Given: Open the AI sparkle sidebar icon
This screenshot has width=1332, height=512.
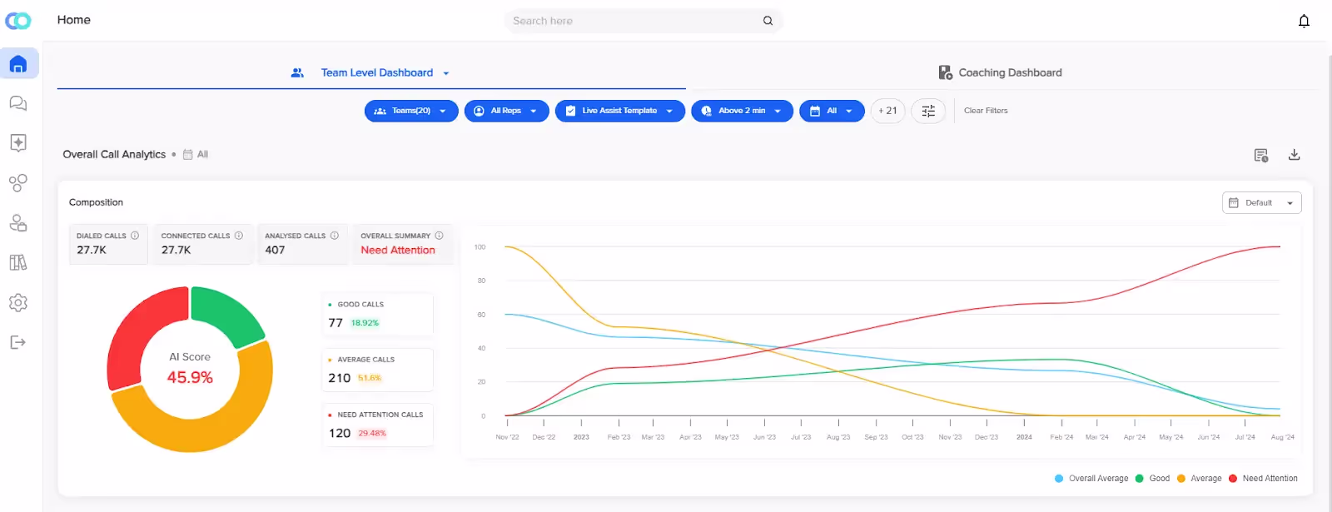Looking at the screenshot, I should pos(18,142).
